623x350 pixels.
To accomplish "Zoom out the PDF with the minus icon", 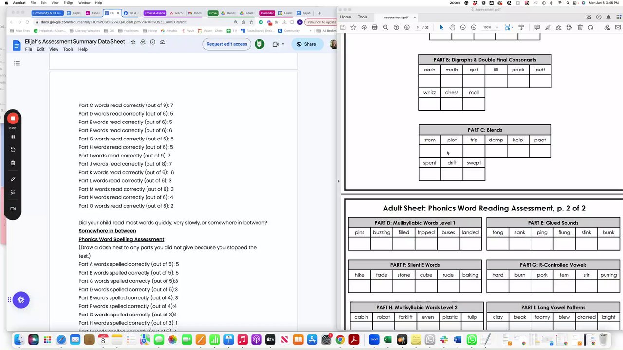I will pos(463,27).
